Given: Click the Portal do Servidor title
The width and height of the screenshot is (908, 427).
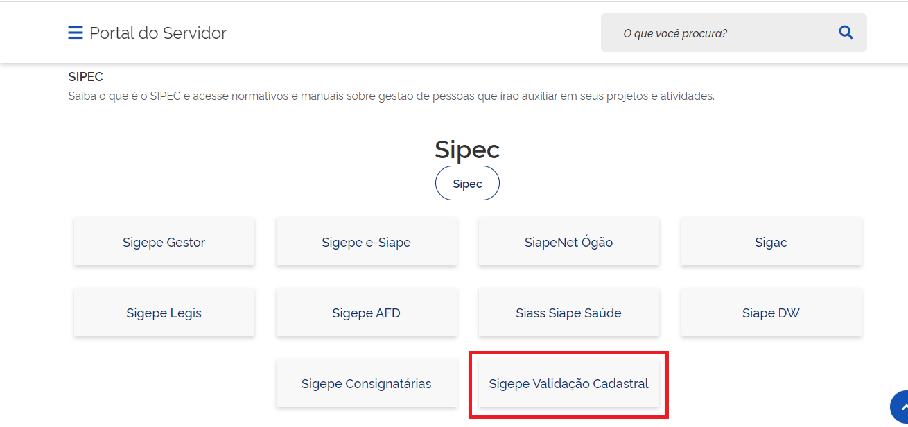Looking at the screenshot, I should (158, 33).
